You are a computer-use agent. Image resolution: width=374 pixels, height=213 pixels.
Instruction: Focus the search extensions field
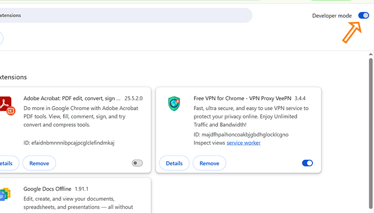(124, 15)
